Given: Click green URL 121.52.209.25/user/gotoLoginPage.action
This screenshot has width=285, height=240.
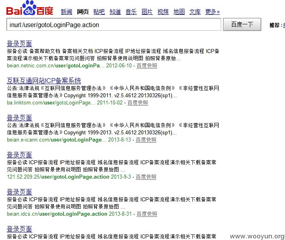Looking at the screenshot, I should [58, 177].
